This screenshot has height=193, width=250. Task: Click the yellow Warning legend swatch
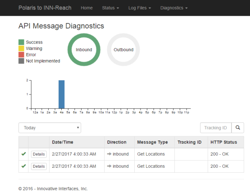21,49
